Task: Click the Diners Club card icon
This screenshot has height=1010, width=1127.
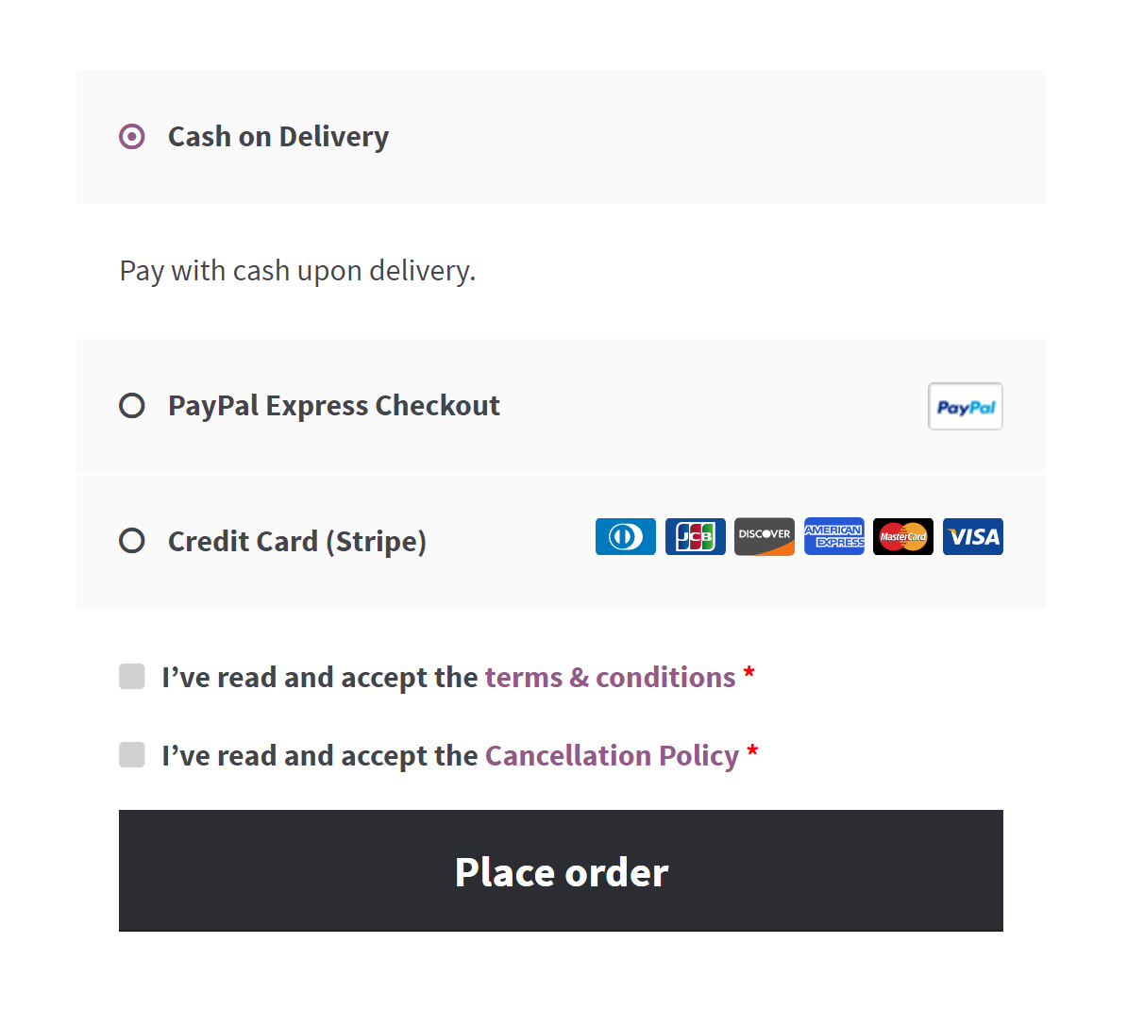Action: tap(625, 537)
